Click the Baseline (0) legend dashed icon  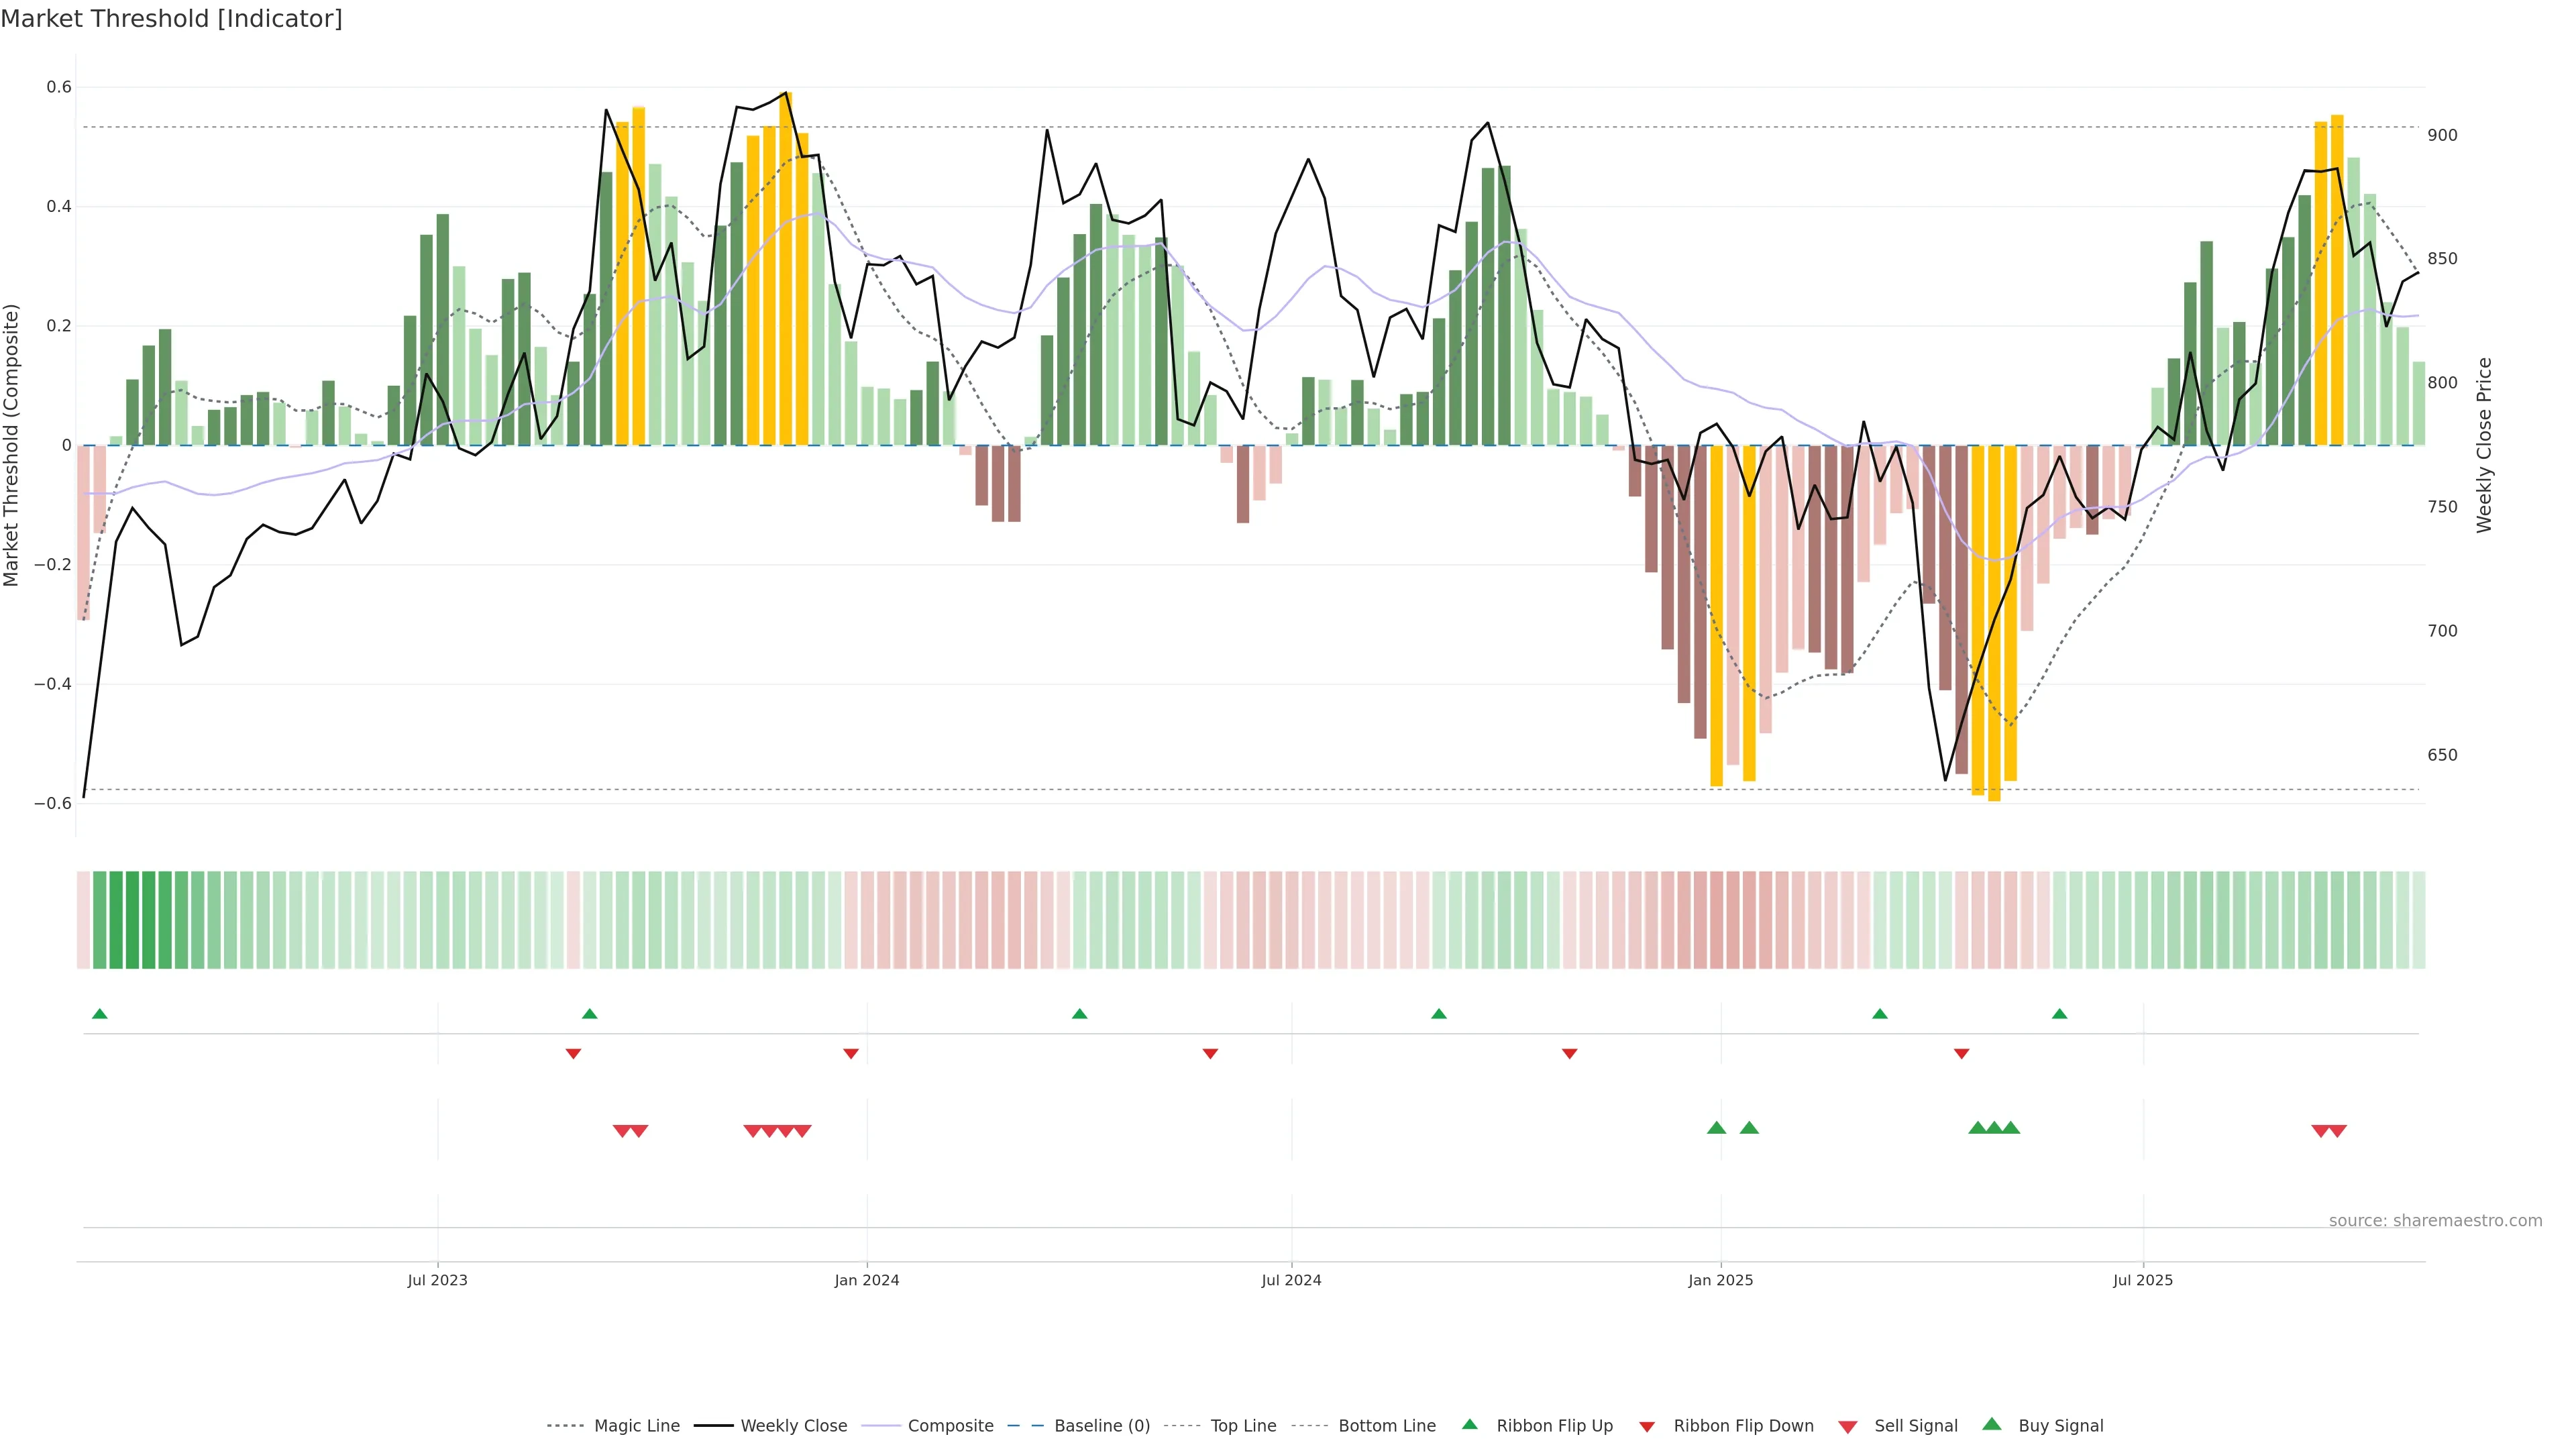tap(1026, 1426)
